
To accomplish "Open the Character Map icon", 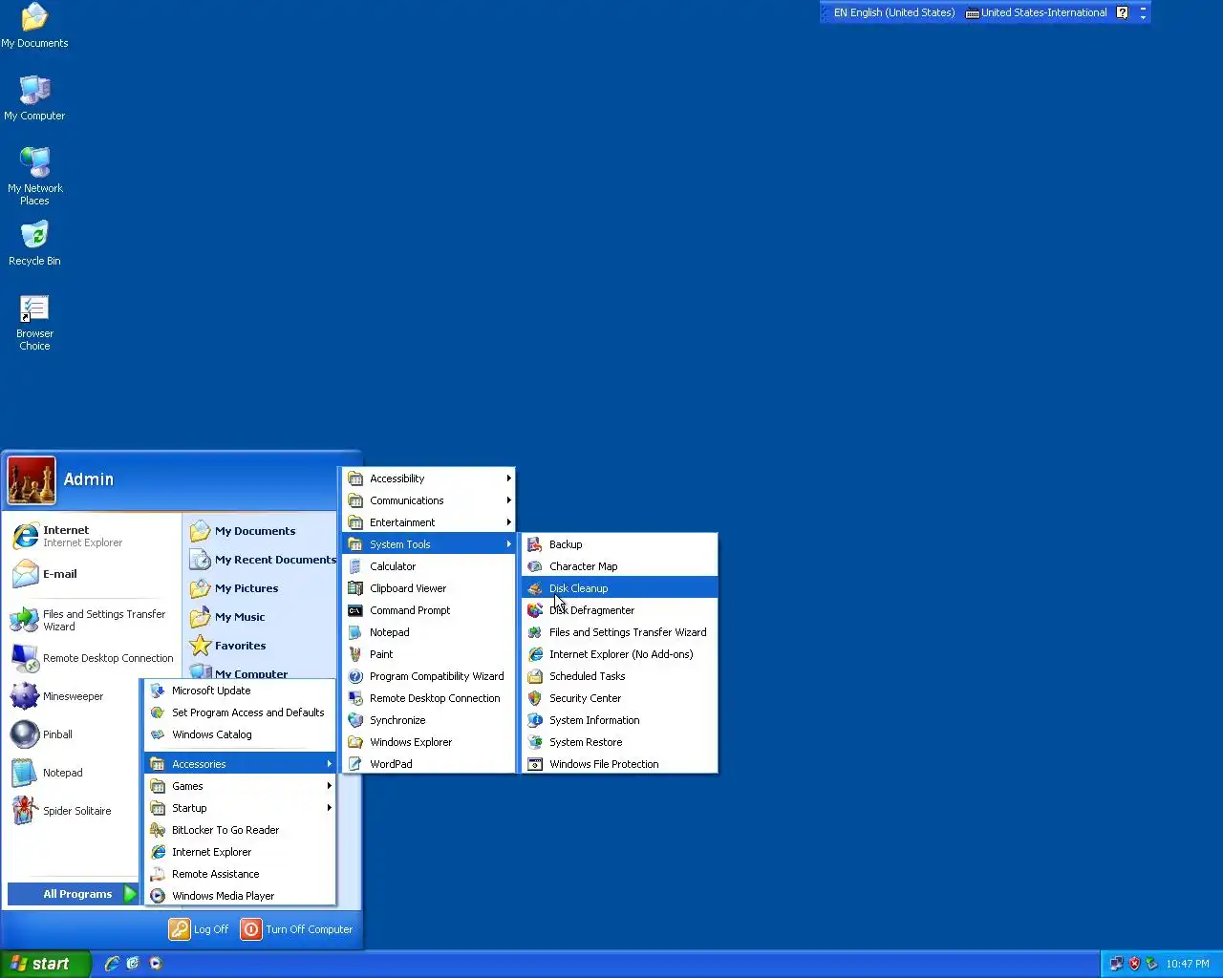I will tap(535, 566).
